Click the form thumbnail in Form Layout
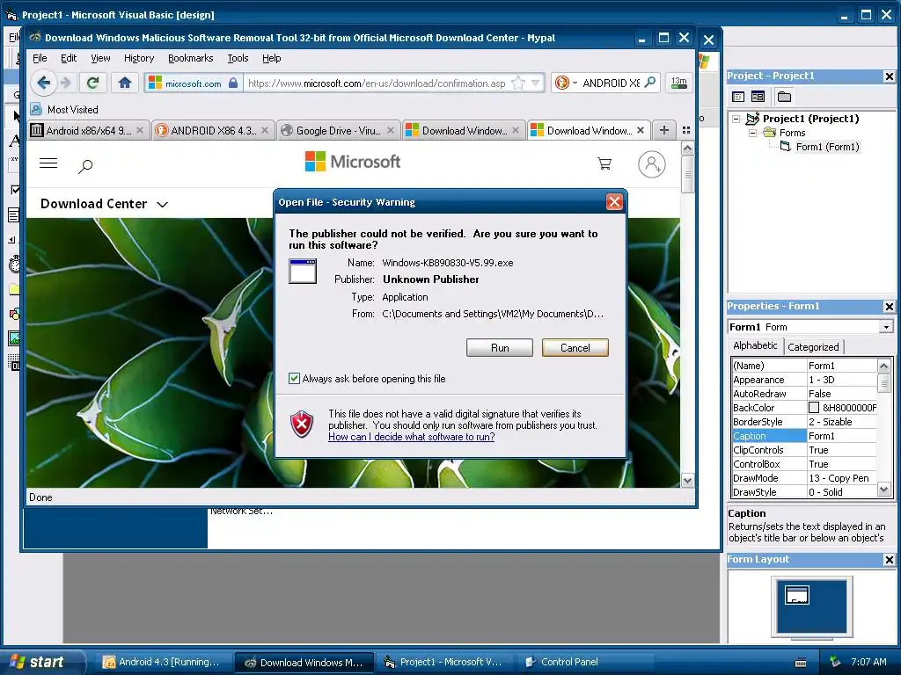Screen dimensions: 901x675 point(797,595)
